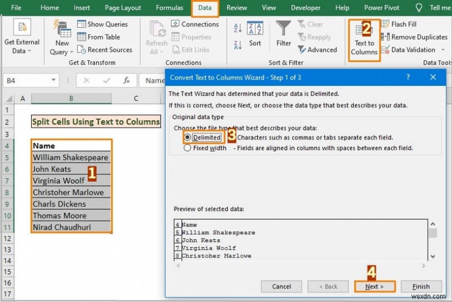Click the Name Box field
This screenshot has width=452, height=302.
(27, 81)
